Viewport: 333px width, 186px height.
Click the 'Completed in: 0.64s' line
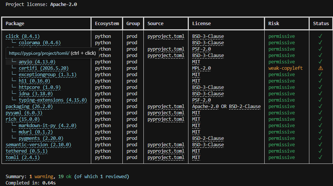click(x=30, y=183)
